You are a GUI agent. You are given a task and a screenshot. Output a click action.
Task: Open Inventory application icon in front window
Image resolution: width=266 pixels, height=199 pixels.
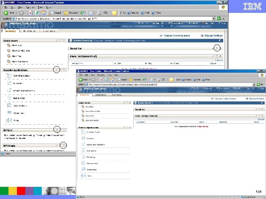[83, 138]
